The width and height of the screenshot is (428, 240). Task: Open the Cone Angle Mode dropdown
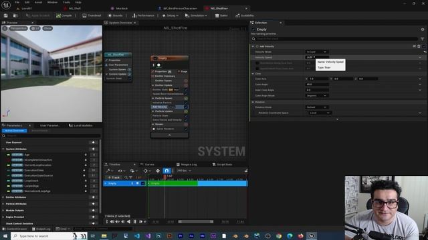click(x=316, y=95)
